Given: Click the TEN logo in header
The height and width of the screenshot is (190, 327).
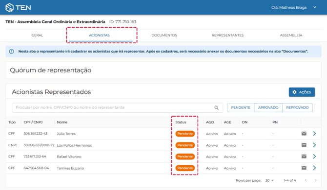Looking at the screenshot, I should [18, 7].
